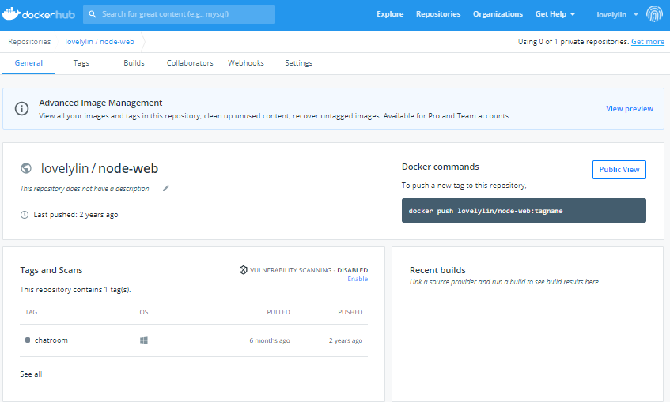Click the TAG column header
670x402 pixels.
tap(31, 312)
